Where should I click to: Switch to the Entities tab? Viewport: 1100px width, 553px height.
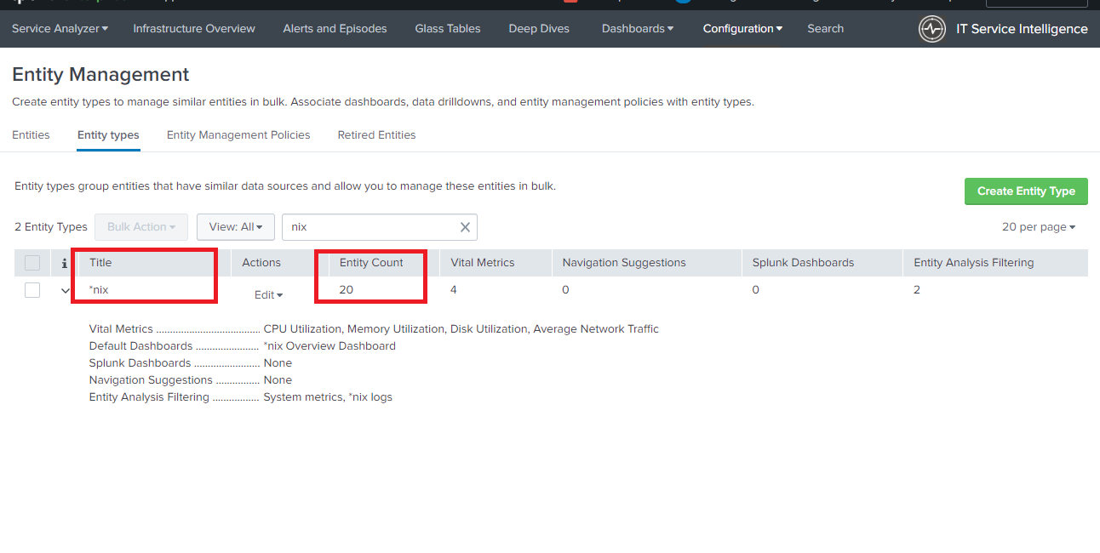point(31,135)
